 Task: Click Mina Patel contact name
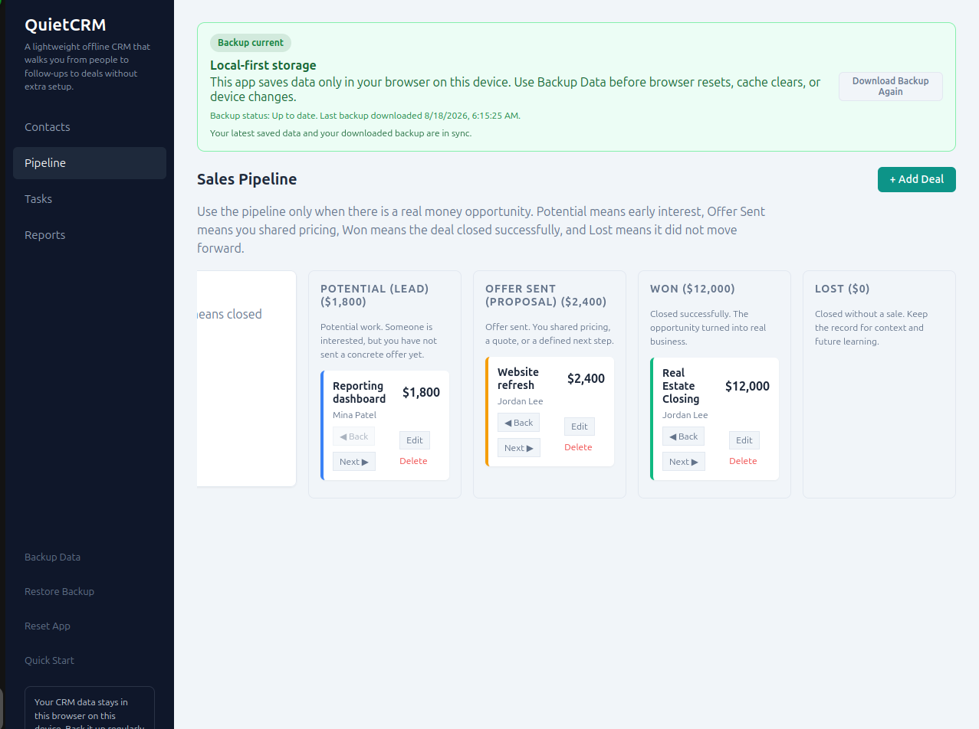coord(354,415)
